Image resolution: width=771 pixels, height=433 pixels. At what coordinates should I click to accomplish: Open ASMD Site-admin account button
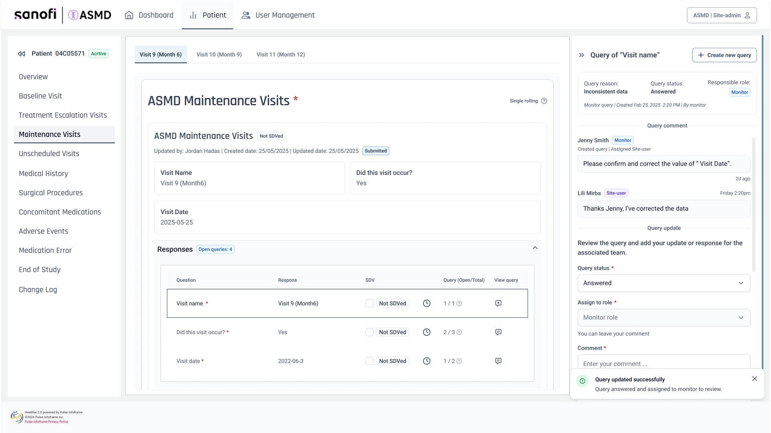click(722, 15)
